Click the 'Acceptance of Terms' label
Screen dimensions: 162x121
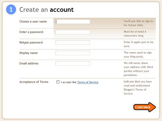click(34, 82)
